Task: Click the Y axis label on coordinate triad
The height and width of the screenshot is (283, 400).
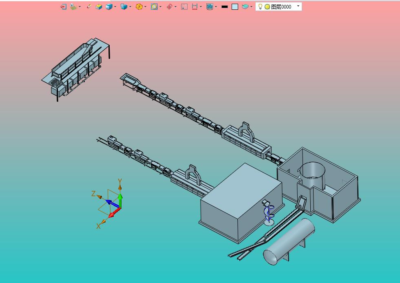Action: (119, 181)
